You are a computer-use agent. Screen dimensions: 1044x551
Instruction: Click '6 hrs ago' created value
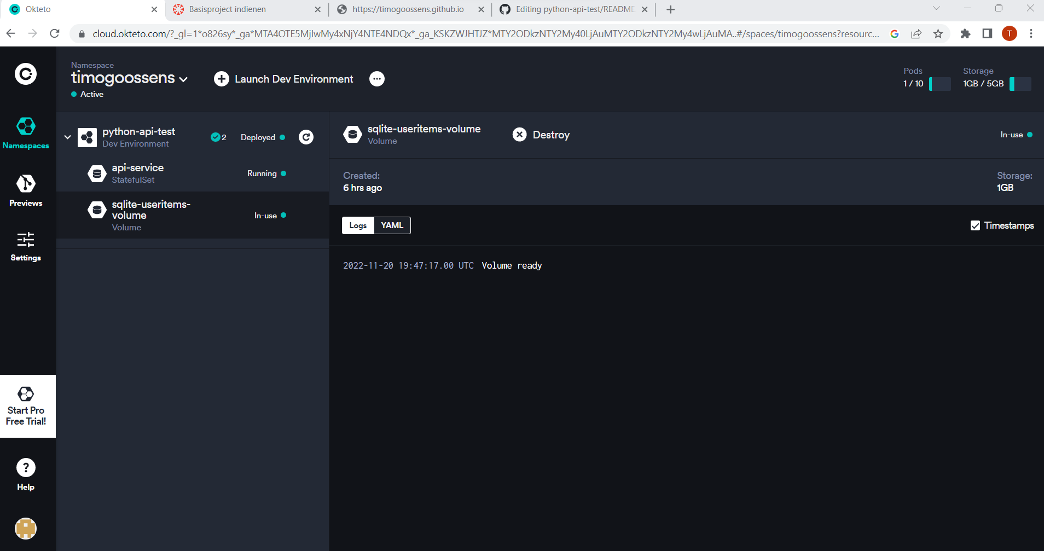[x=362, y=188]
